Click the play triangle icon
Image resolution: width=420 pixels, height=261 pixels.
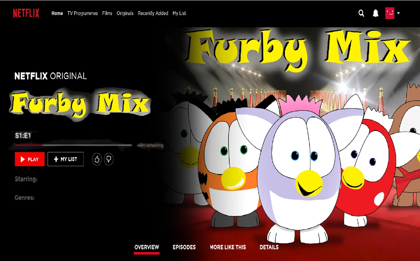pyautogui.click(x=22, y=159)
